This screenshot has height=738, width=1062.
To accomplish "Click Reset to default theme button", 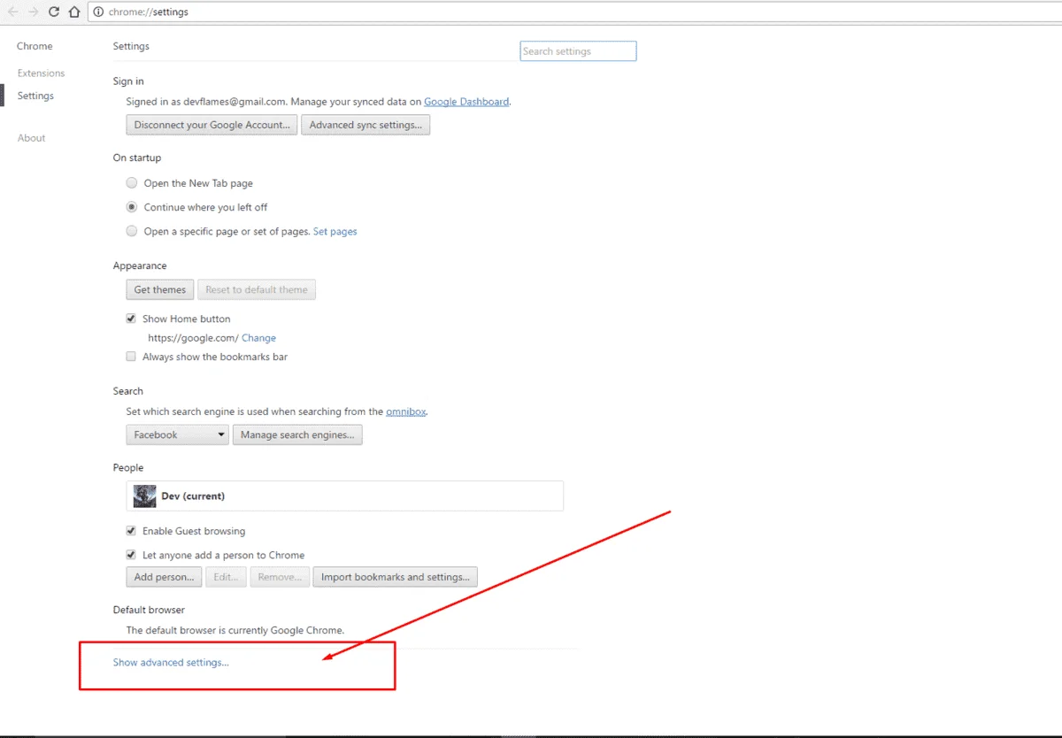I will pos(257,289).
